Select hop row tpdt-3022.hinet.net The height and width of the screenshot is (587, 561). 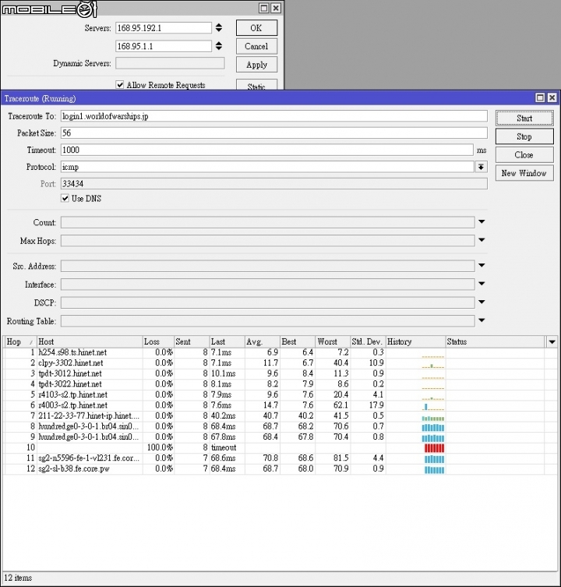(280, 384)
